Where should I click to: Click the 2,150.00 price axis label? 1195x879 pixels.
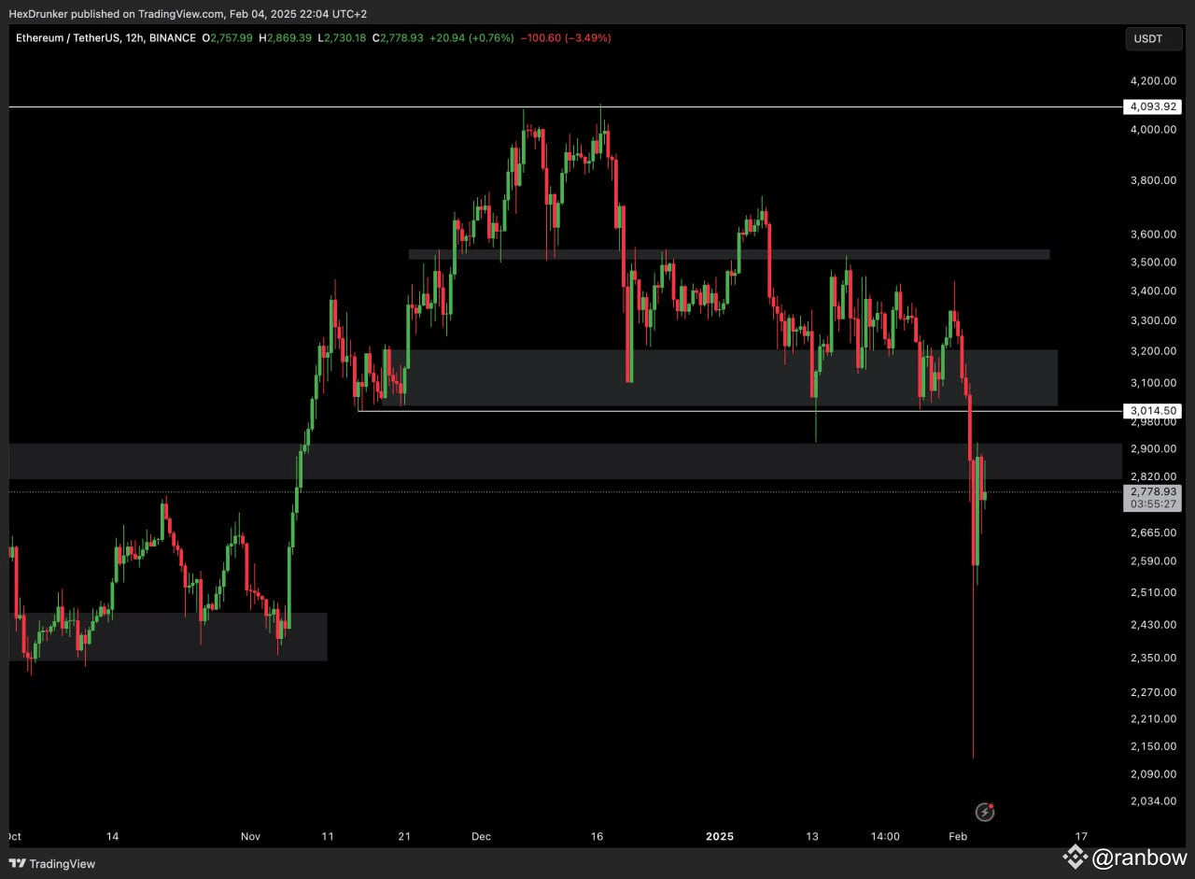[1154, 746]
